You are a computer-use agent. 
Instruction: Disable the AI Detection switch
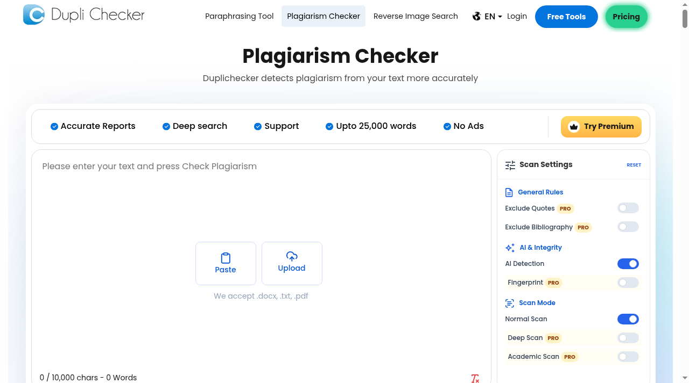628,264
